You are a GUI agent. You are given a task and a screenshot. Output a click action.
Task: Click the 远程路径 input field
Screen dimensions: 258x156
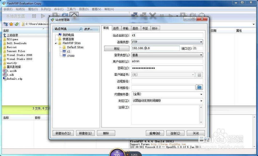[167, 81]
